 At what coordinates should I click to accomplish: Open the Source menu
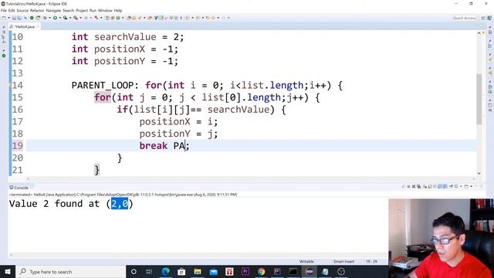click(x=22, y=10)
